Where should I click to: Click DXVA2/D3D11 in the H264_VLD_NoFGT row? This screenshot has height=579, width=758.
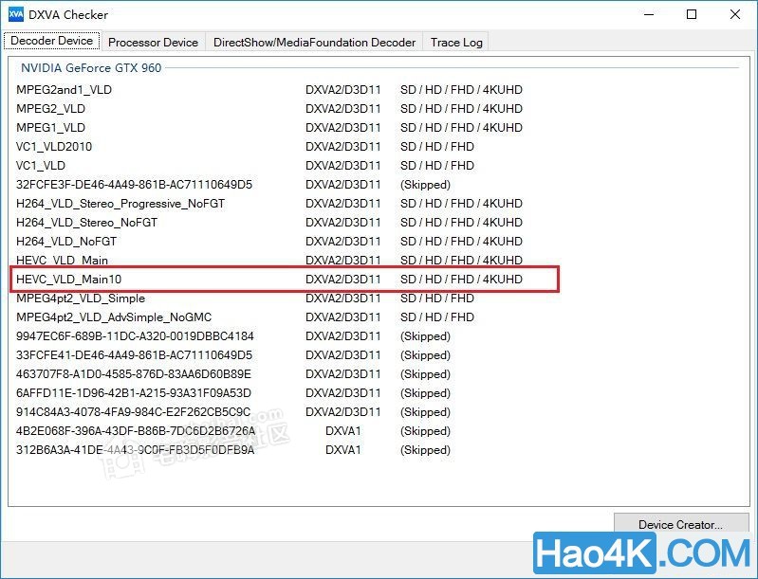pyautogui.click(x=343, y=242)
